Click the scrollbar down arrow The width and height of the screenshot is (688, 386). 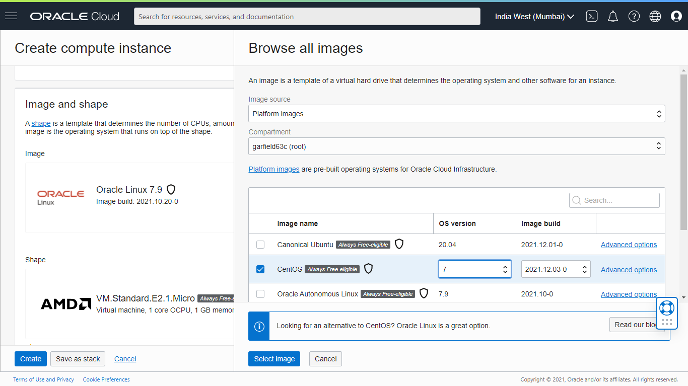683,297
